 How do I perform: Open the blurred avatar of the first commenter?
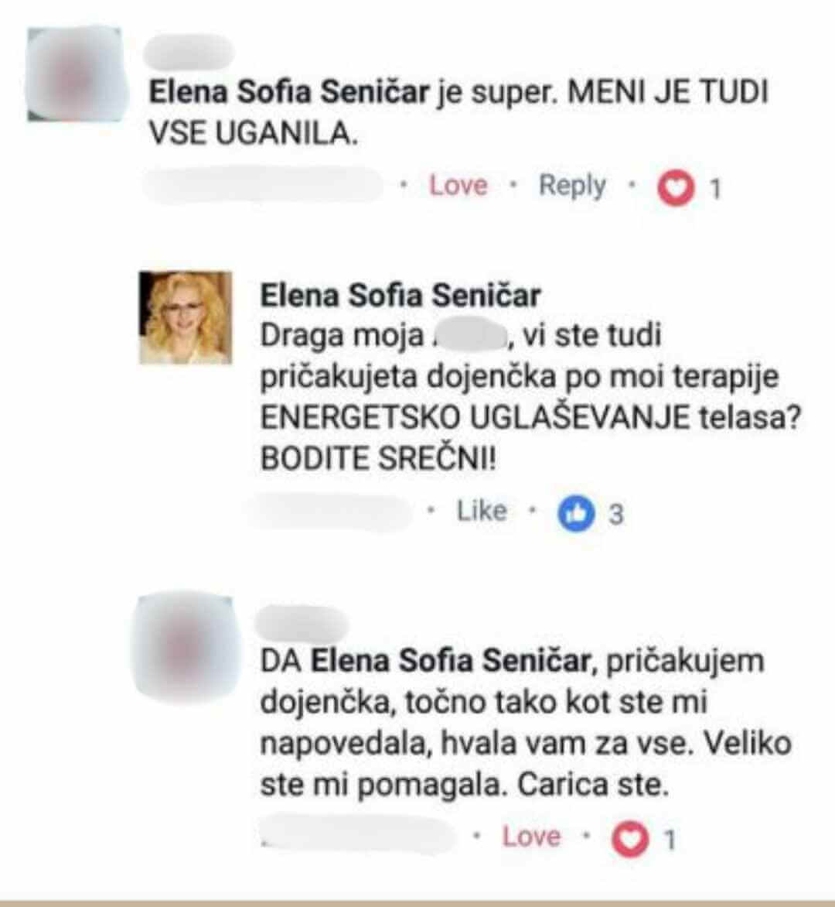coord(75,74)
